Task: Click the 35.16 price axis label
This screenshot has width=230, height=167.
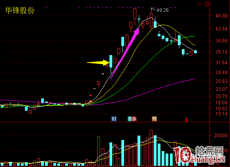Action: click(221, 52)
